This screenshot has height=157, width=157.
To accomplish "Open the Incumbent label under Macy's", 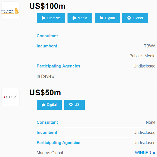I will tap(47, 132).
